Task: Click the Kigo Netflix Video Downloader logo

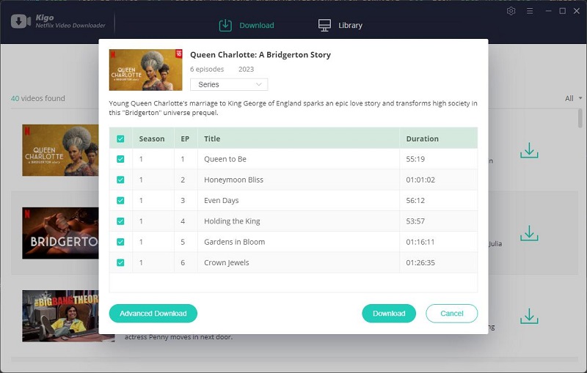Action: pyautogui.click(x=58, y=21)
